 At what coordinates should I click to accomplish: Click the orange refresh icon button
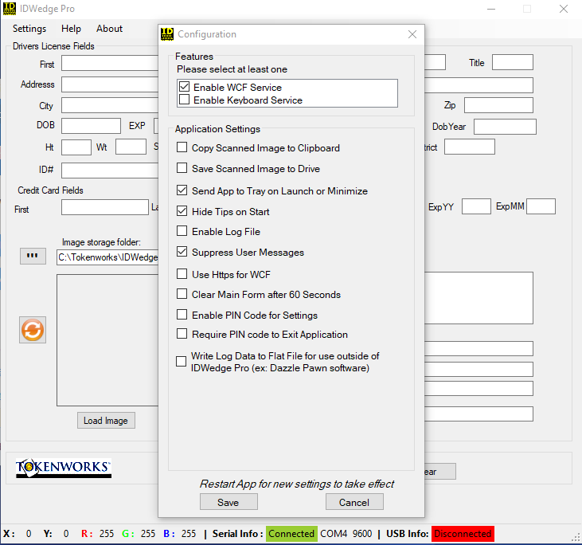pyautogui.click(x=33, y=330)
